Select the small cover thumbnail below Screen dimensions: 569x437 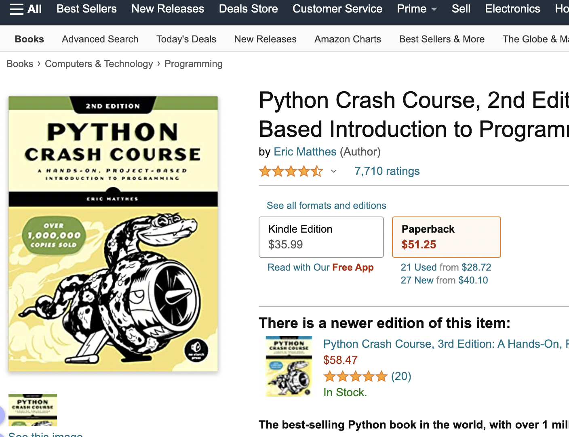point(33,410)
